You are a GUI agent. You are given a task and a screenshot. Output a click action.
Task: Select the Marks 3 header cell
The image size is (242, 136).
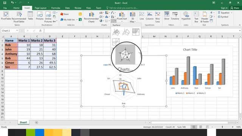[x=50, y=40]
